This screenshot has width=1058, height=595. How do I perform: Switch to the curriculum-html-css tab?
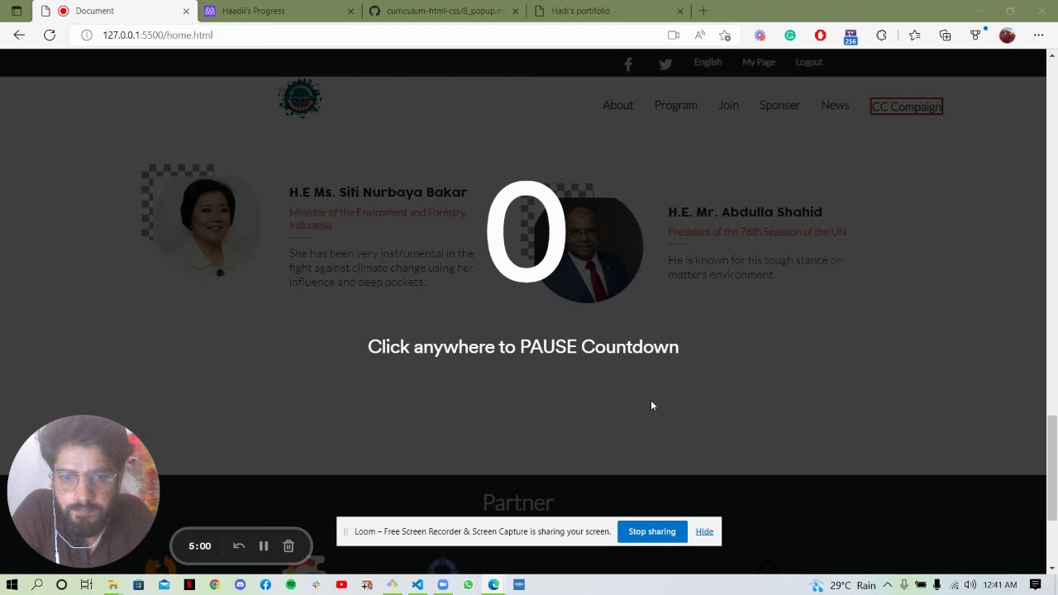tap(444, 11)
